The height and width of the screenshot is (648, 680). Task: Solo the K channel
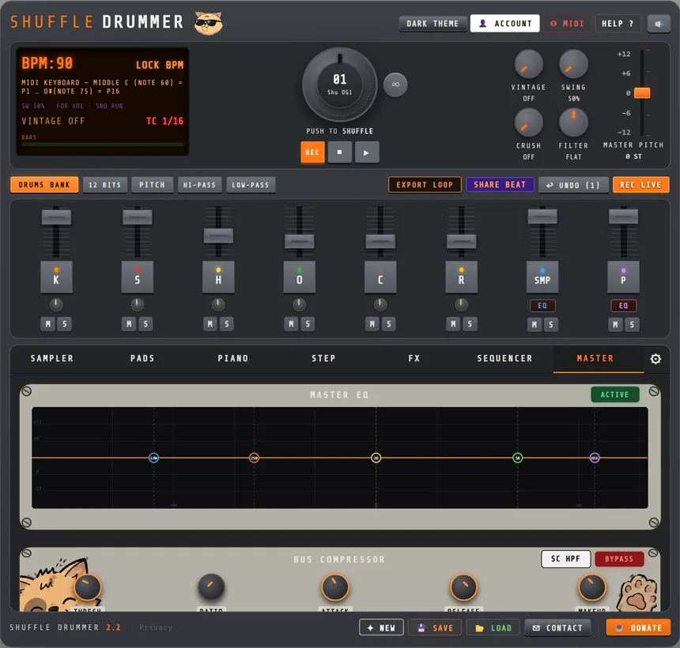point(65,324)
